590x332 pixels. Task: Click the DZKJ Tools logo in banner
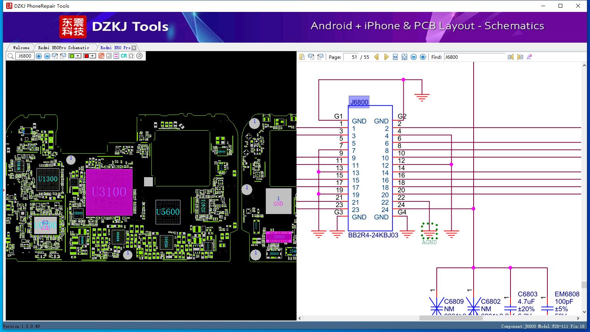(114, 27)
